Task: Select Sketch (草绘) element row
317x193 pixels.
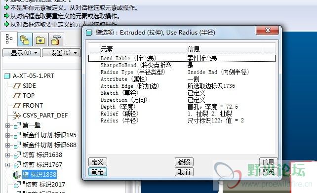Action: (x=182, y=93)
